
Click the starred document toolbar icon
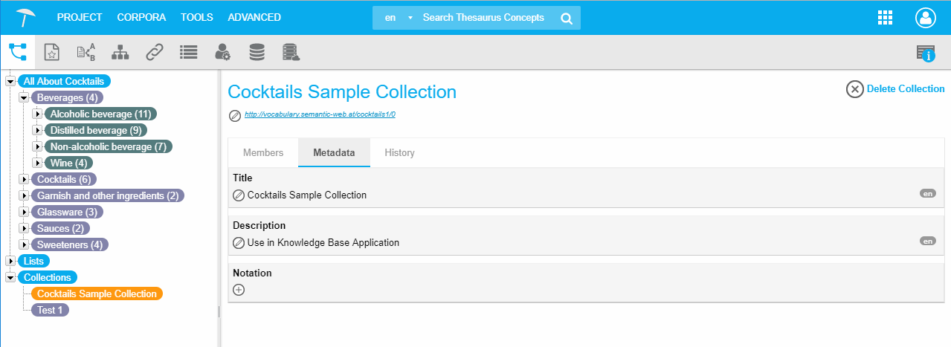click(51, 52)
